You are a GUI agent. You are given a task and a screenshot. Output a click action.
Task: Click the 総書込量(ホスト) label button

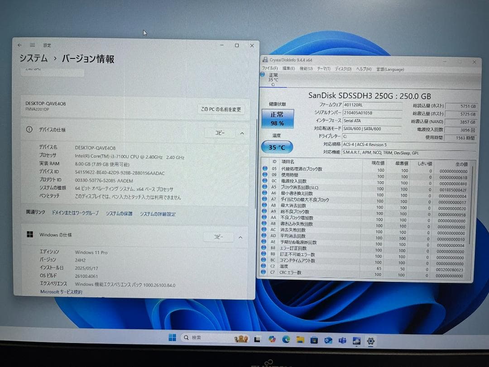pyautogui.click(x=428, y=114)
